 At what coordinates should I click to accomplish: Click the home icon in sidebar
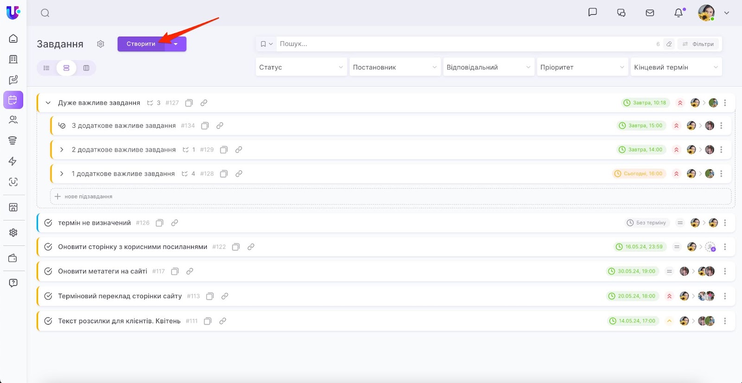click(x=13, y=38)
